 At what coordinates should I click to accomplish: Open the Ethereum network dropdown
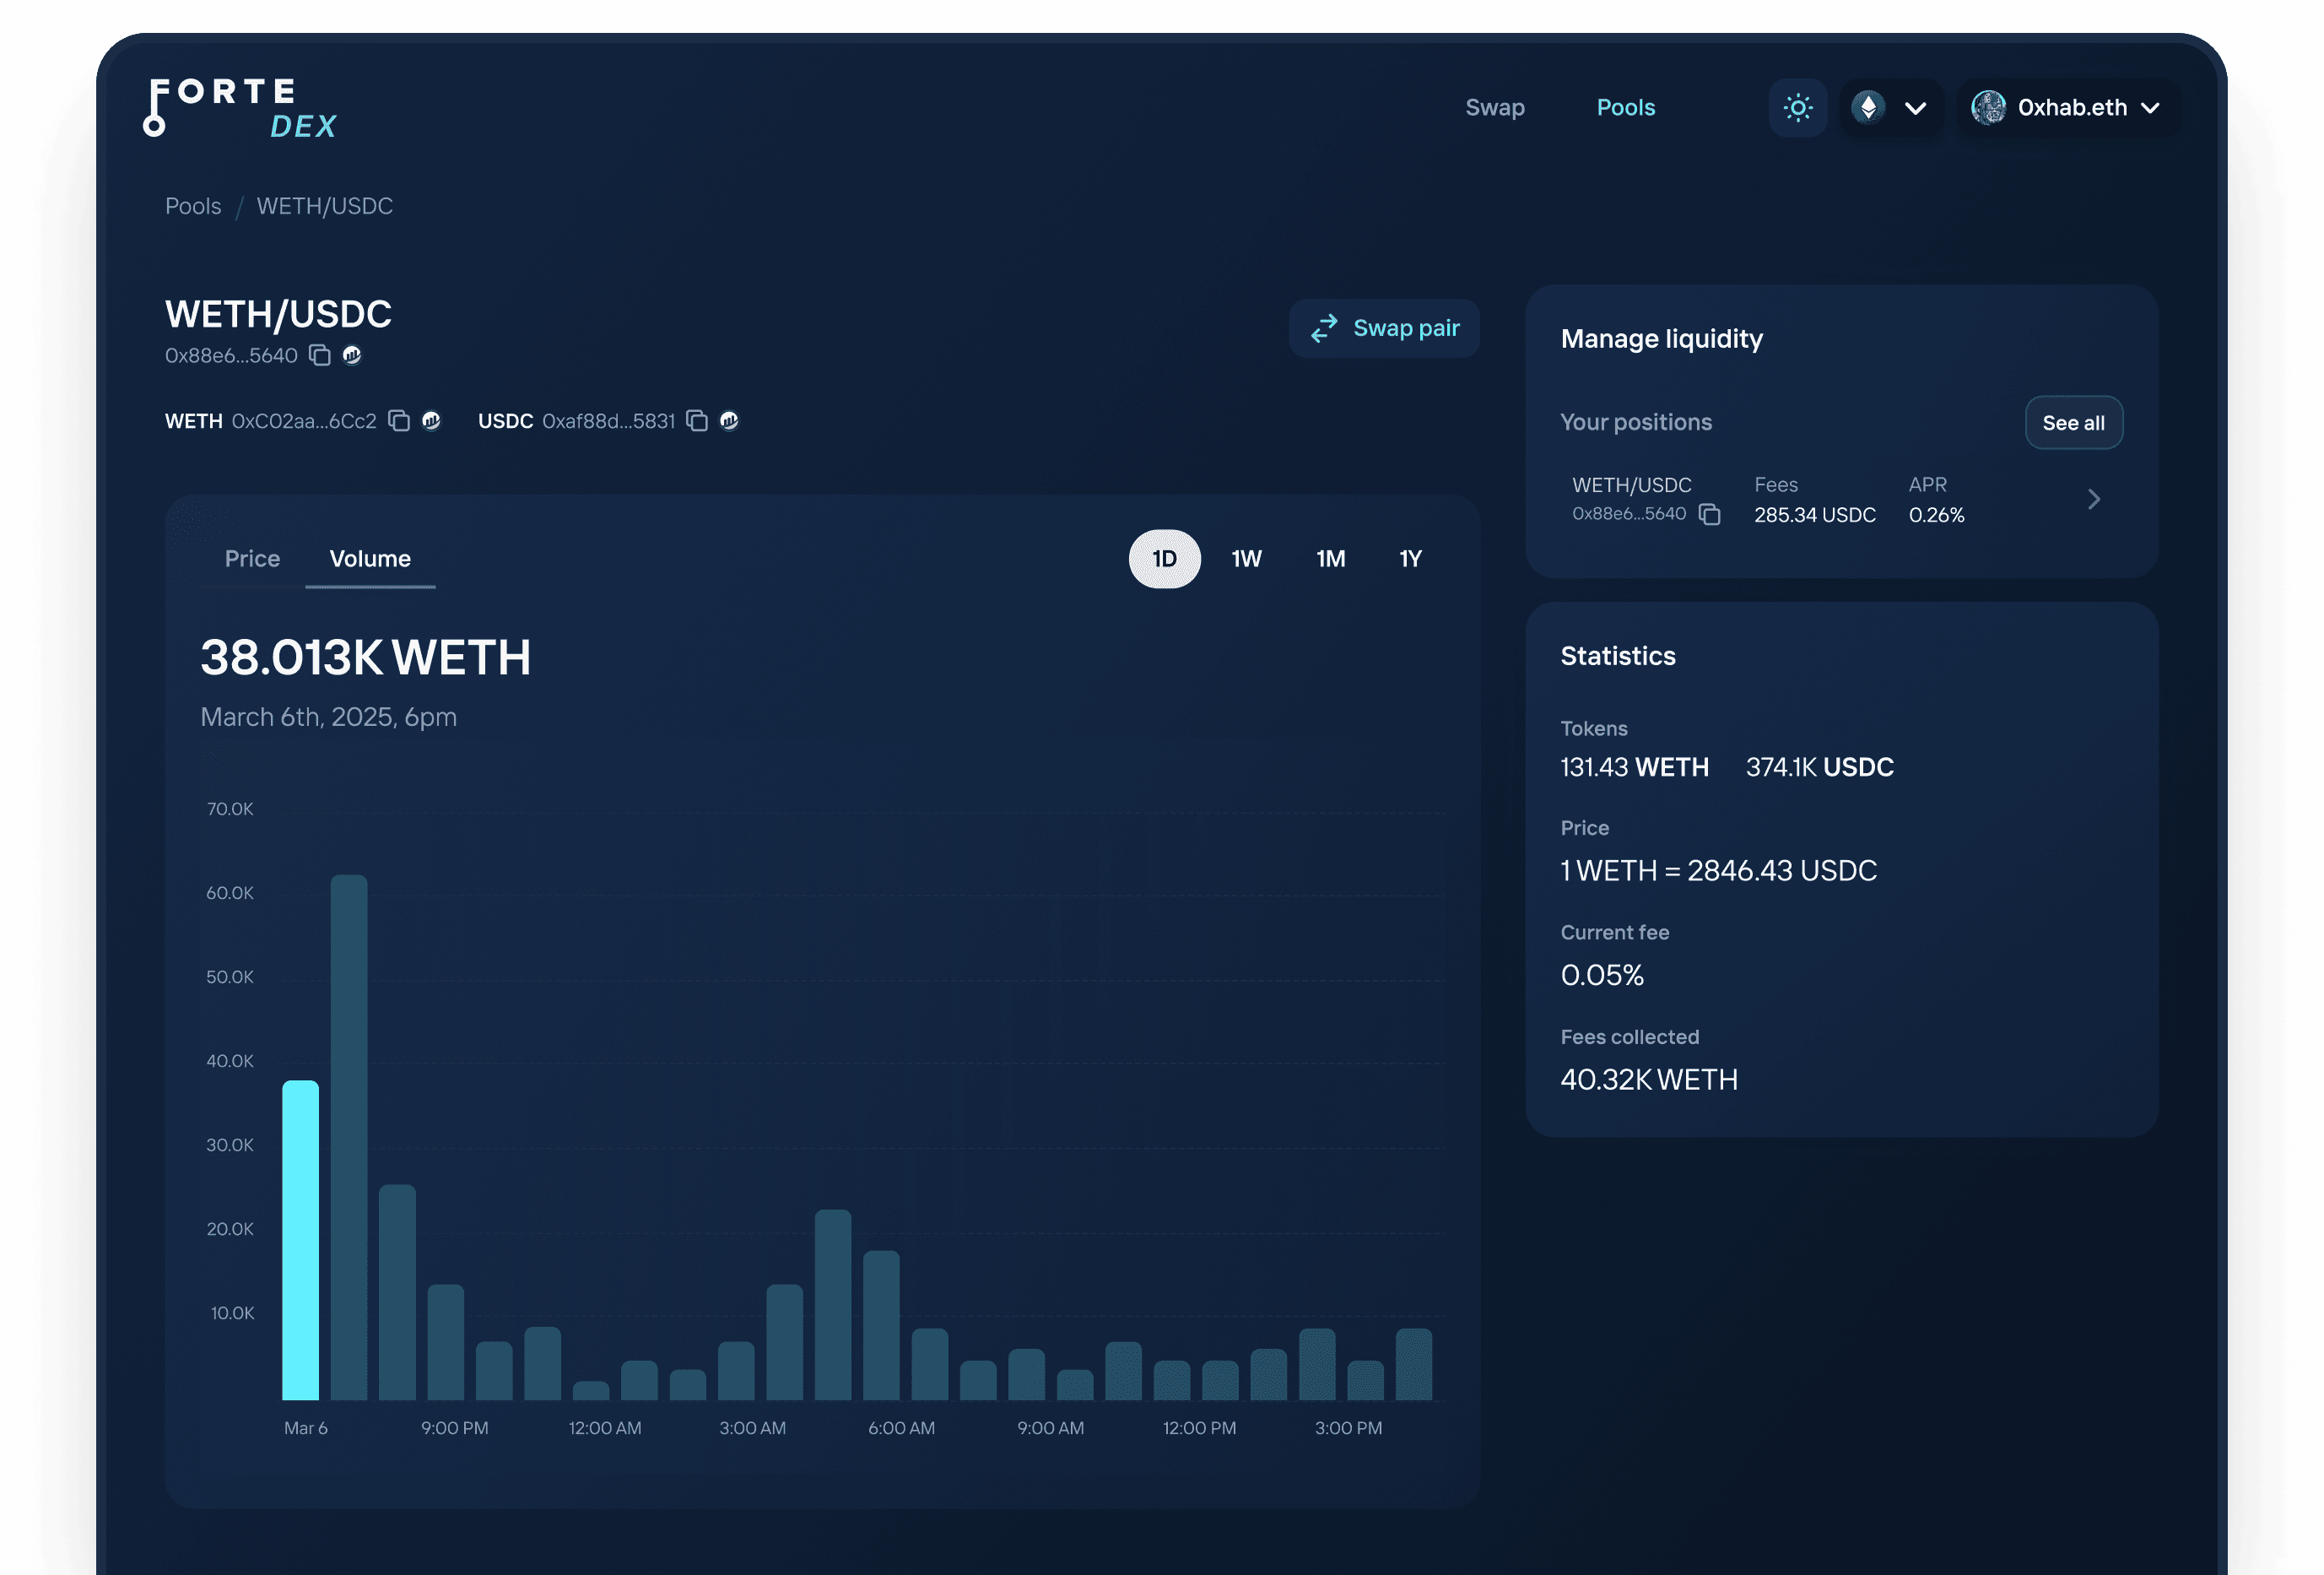click(x=1890, y=107)
